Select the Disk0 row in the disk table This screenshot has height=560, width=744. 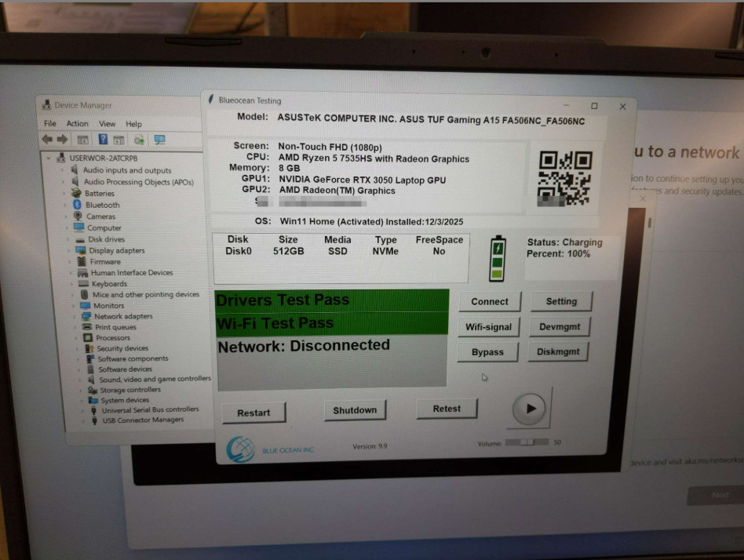pyautogui.click(x=340, y=251)
